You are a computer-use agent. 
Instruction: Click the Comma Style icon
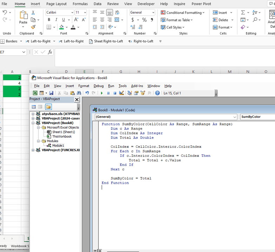tap(152, 20)
